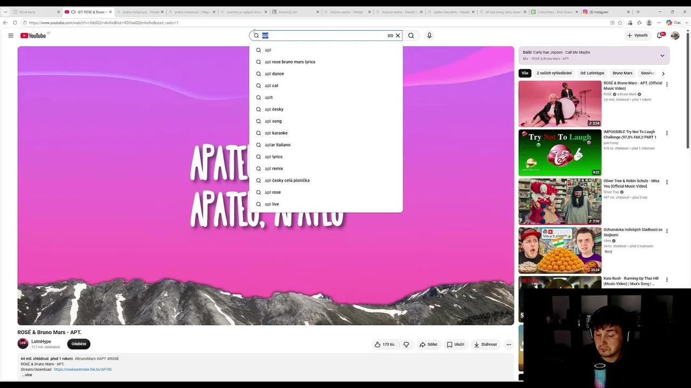Open LatinHype channel avatar
Screen dimensions: 691x388
click(23, 344)
